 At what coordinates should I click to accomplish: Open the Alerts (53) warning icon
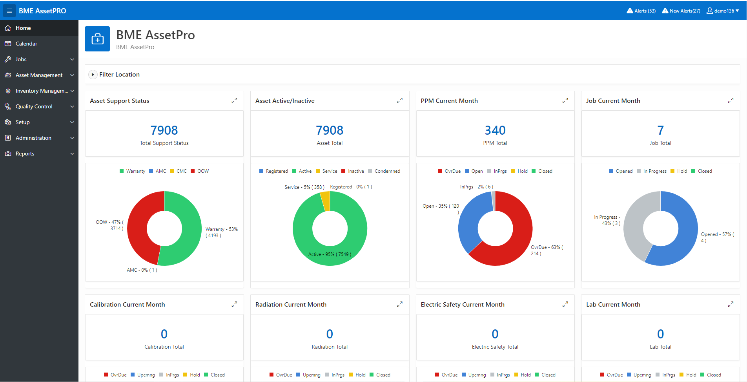pos(630,11)
